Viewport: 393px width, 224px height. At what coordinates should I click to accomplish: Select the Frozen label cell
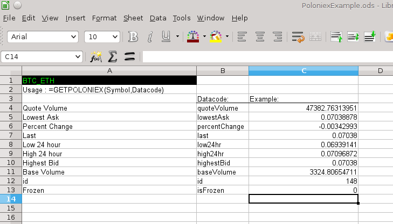(109, 190)
